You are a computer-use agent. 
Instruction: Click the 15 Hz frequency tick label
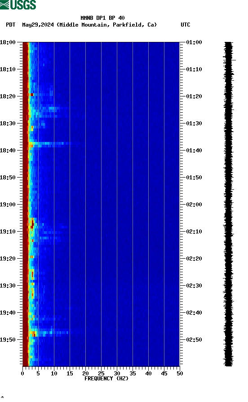70,374
